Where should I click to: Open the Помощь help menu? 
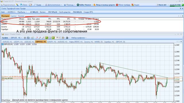(70, 5)
